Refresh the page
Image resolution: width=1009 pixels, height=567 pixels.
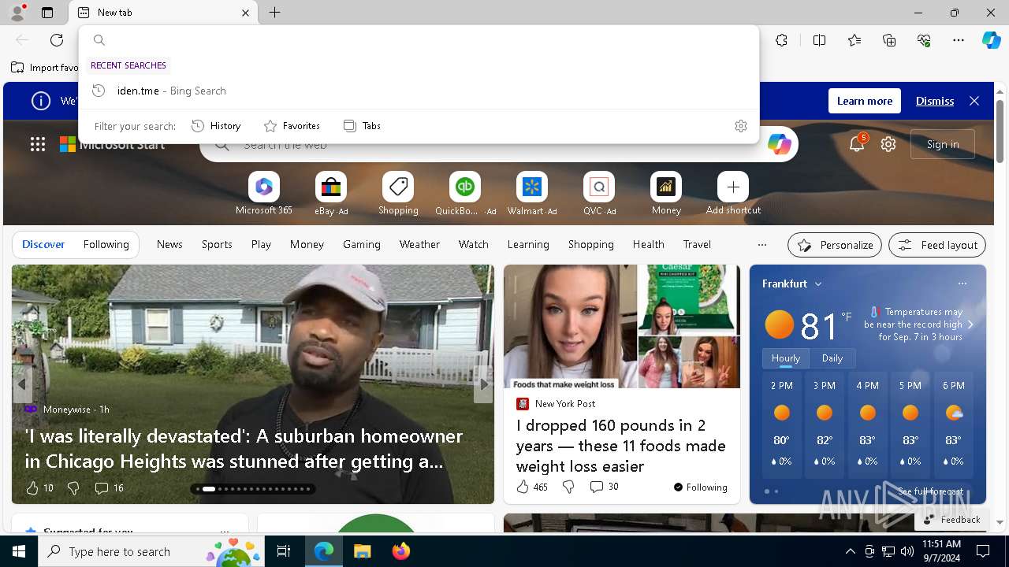57,40
